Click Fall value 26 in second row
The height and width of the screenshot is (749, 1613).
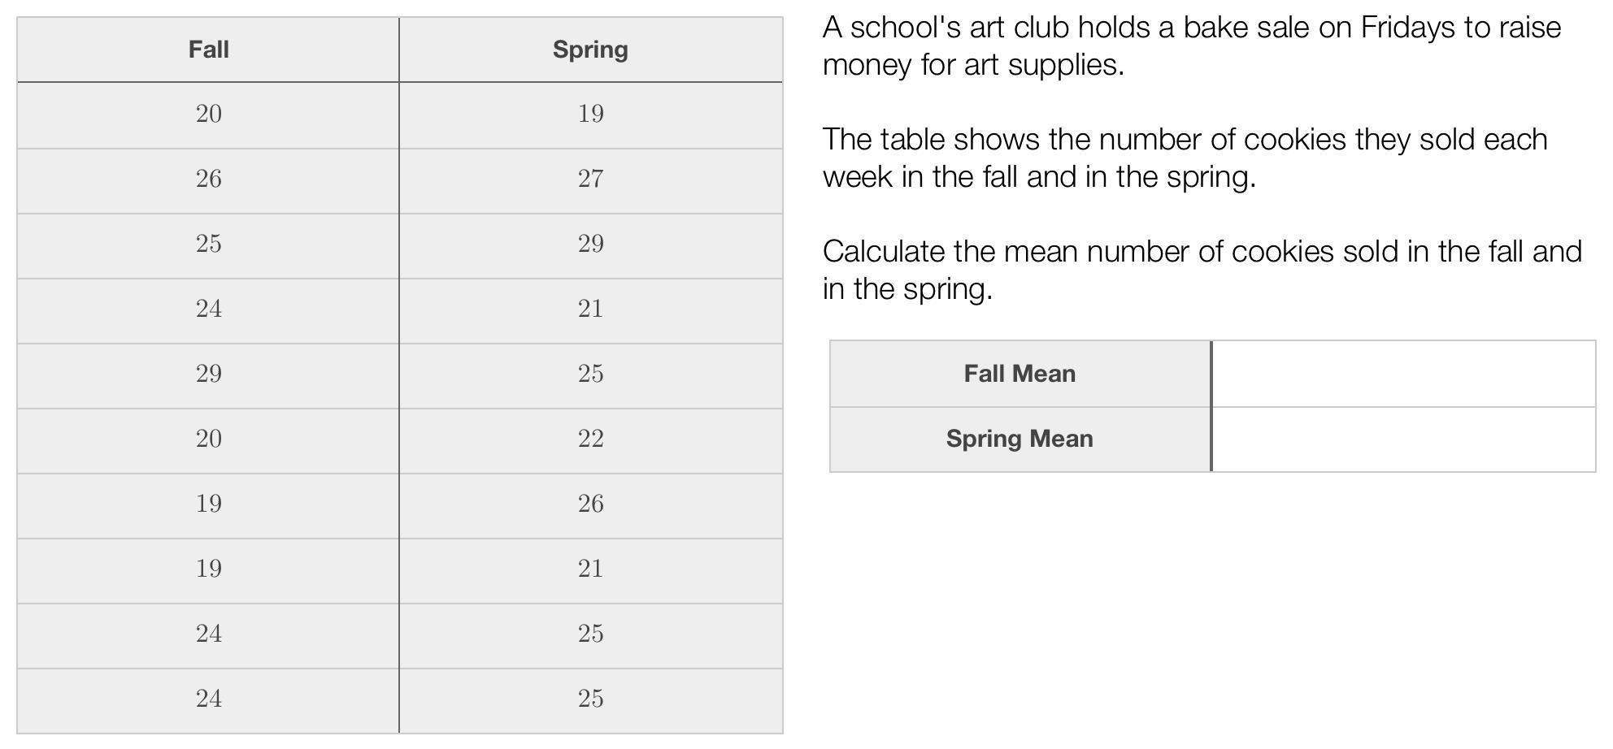pyautogui.click(x=208, y=179)
